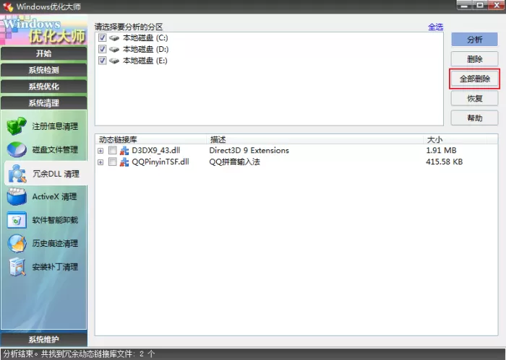Check the D3DX9_43.dll checkbox
The height and width of the screenshot is (360, 506).
pos(112,150)
